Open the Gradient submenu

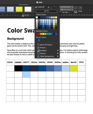(47, 50)
